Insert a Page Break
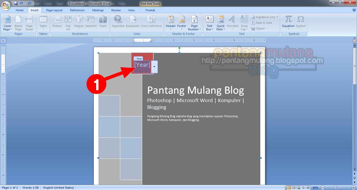Screen dimensions: 357x190 click(x=29, y=23)
